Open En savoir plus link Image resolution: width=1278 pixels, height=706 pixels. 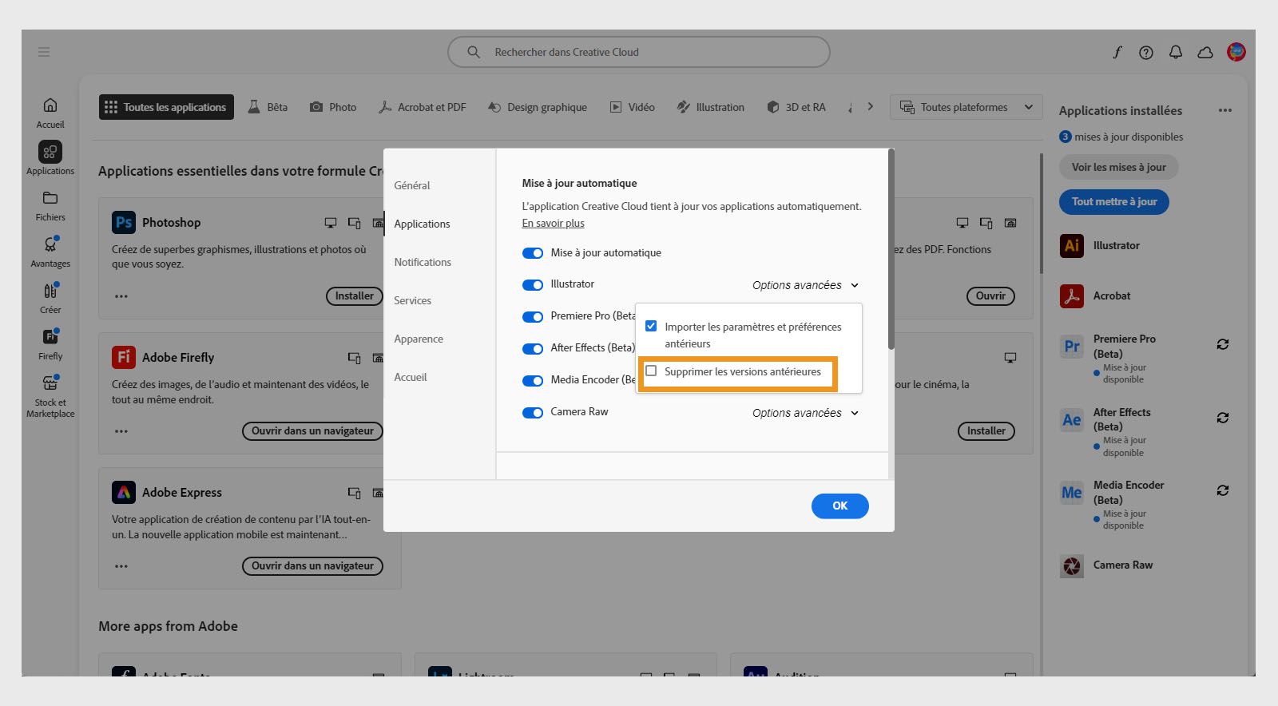tap(553, 223)
